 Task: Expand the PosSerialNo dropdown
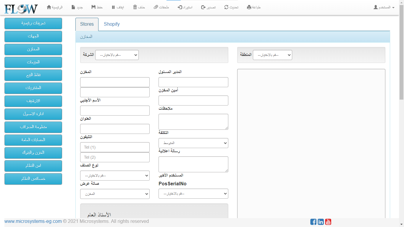tap(193, 194)
